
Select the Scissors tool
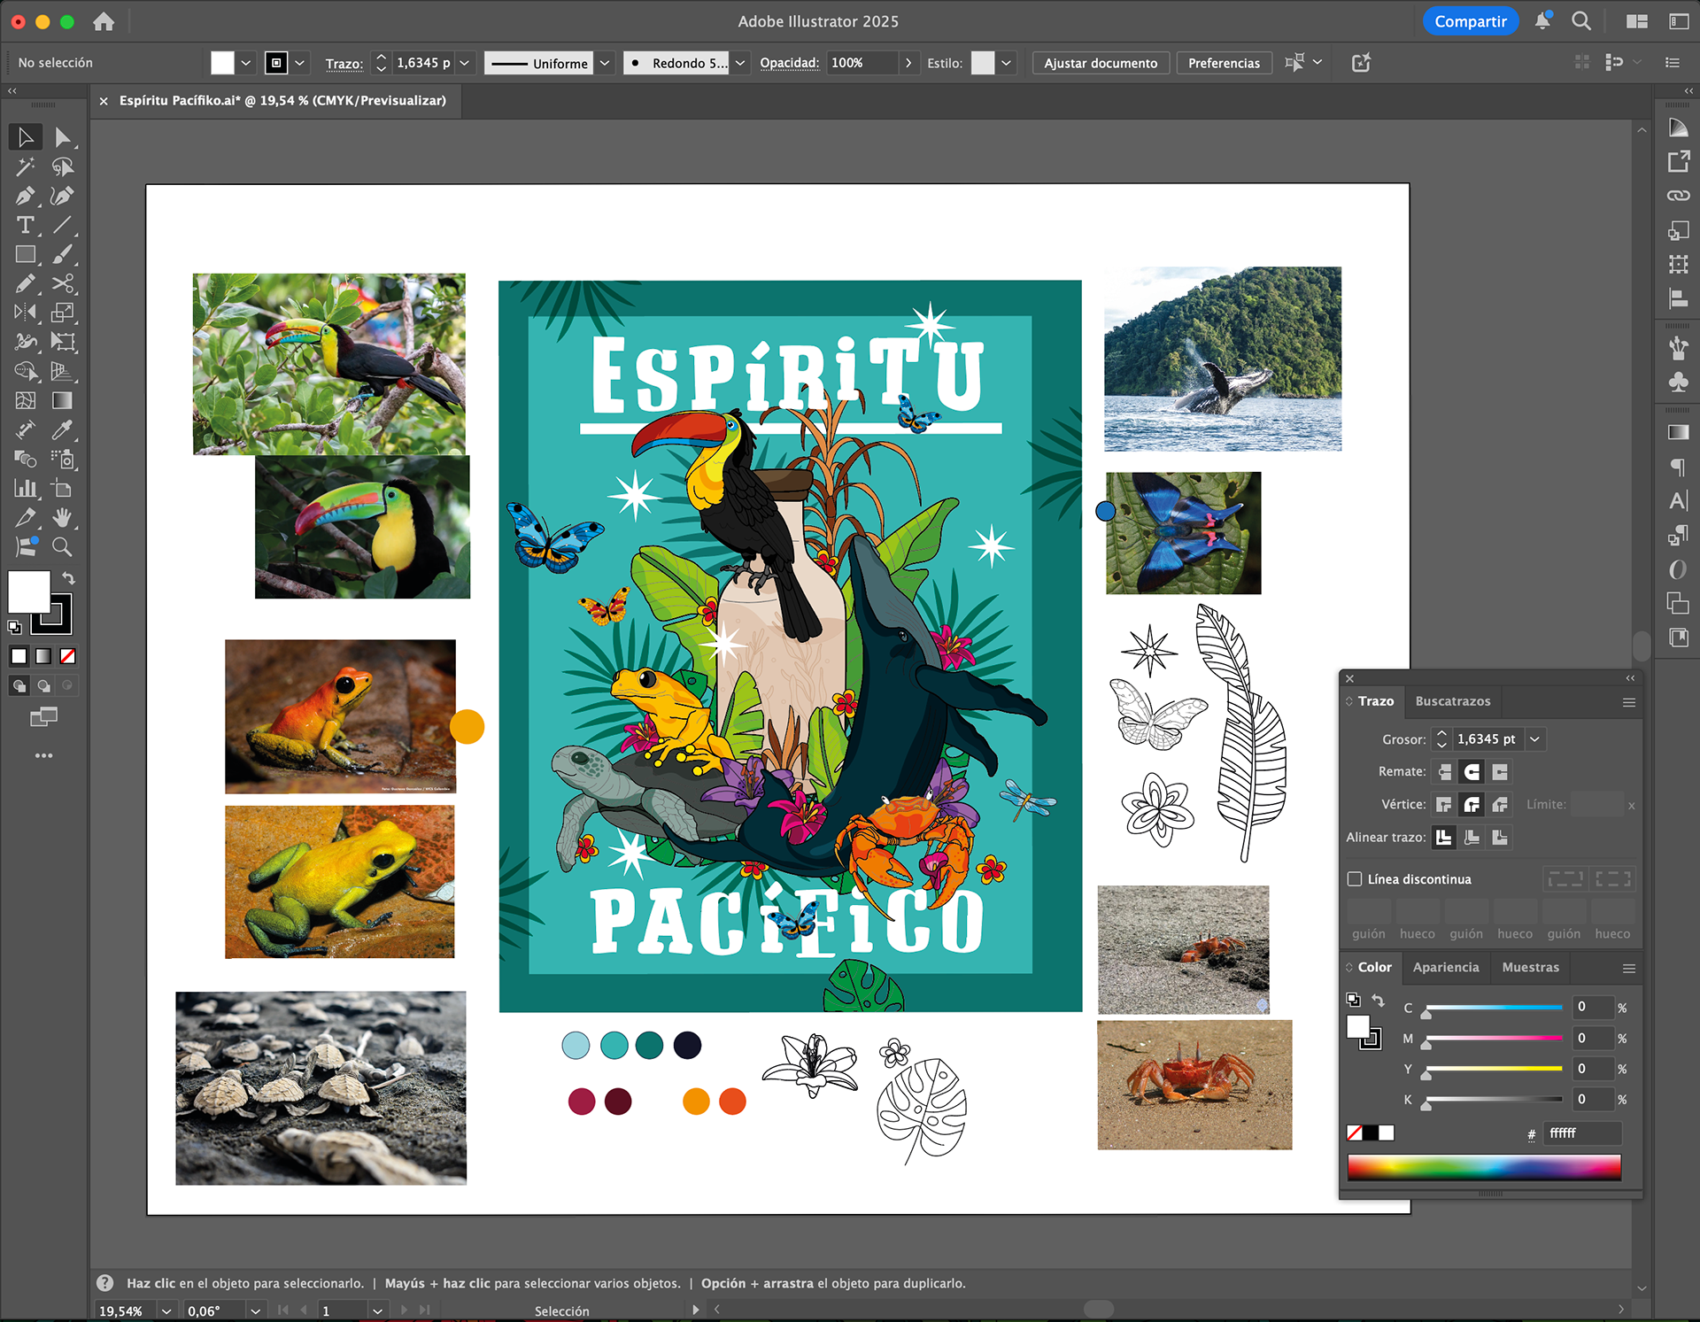pyautogui.click(x=62, y=283)
